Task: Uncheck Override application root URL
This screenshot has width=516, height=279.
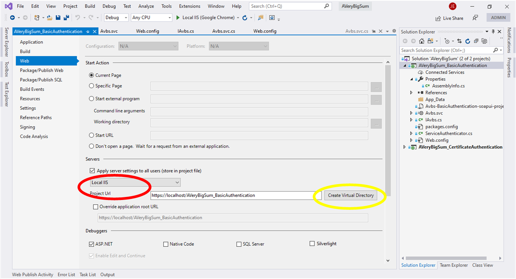Action: pyautogui.click(x=95, y=206)
